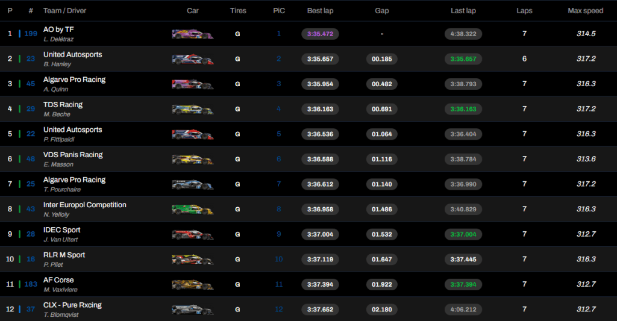Viewport: 617px width, 321px height.
Task: Sort by the Best lap column header
Action: coord(320,11)
